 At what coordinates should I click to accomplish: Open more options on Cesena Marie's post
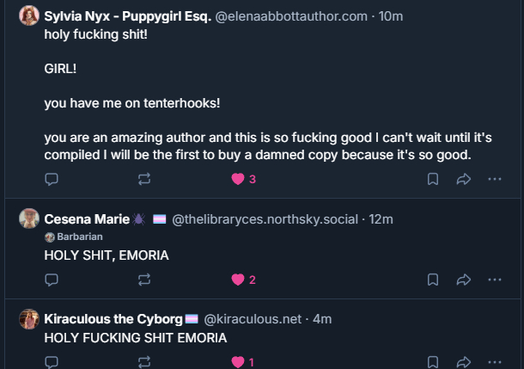tap(494, 280)
